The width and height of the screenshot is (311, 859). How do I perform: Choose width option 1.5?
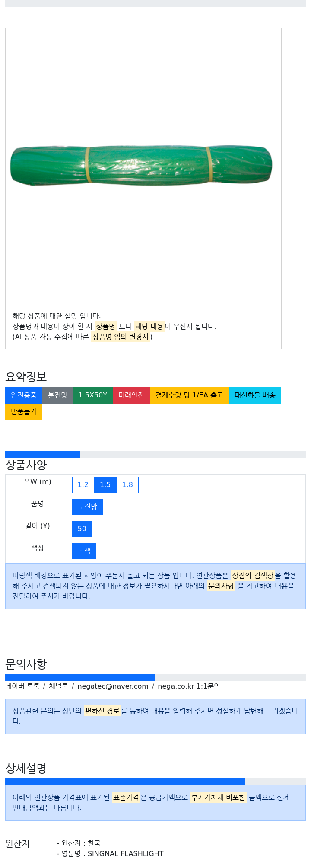[105, 485]
